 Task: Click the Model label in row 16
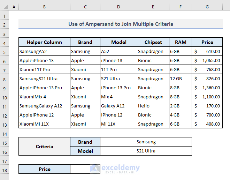[85, 151]
